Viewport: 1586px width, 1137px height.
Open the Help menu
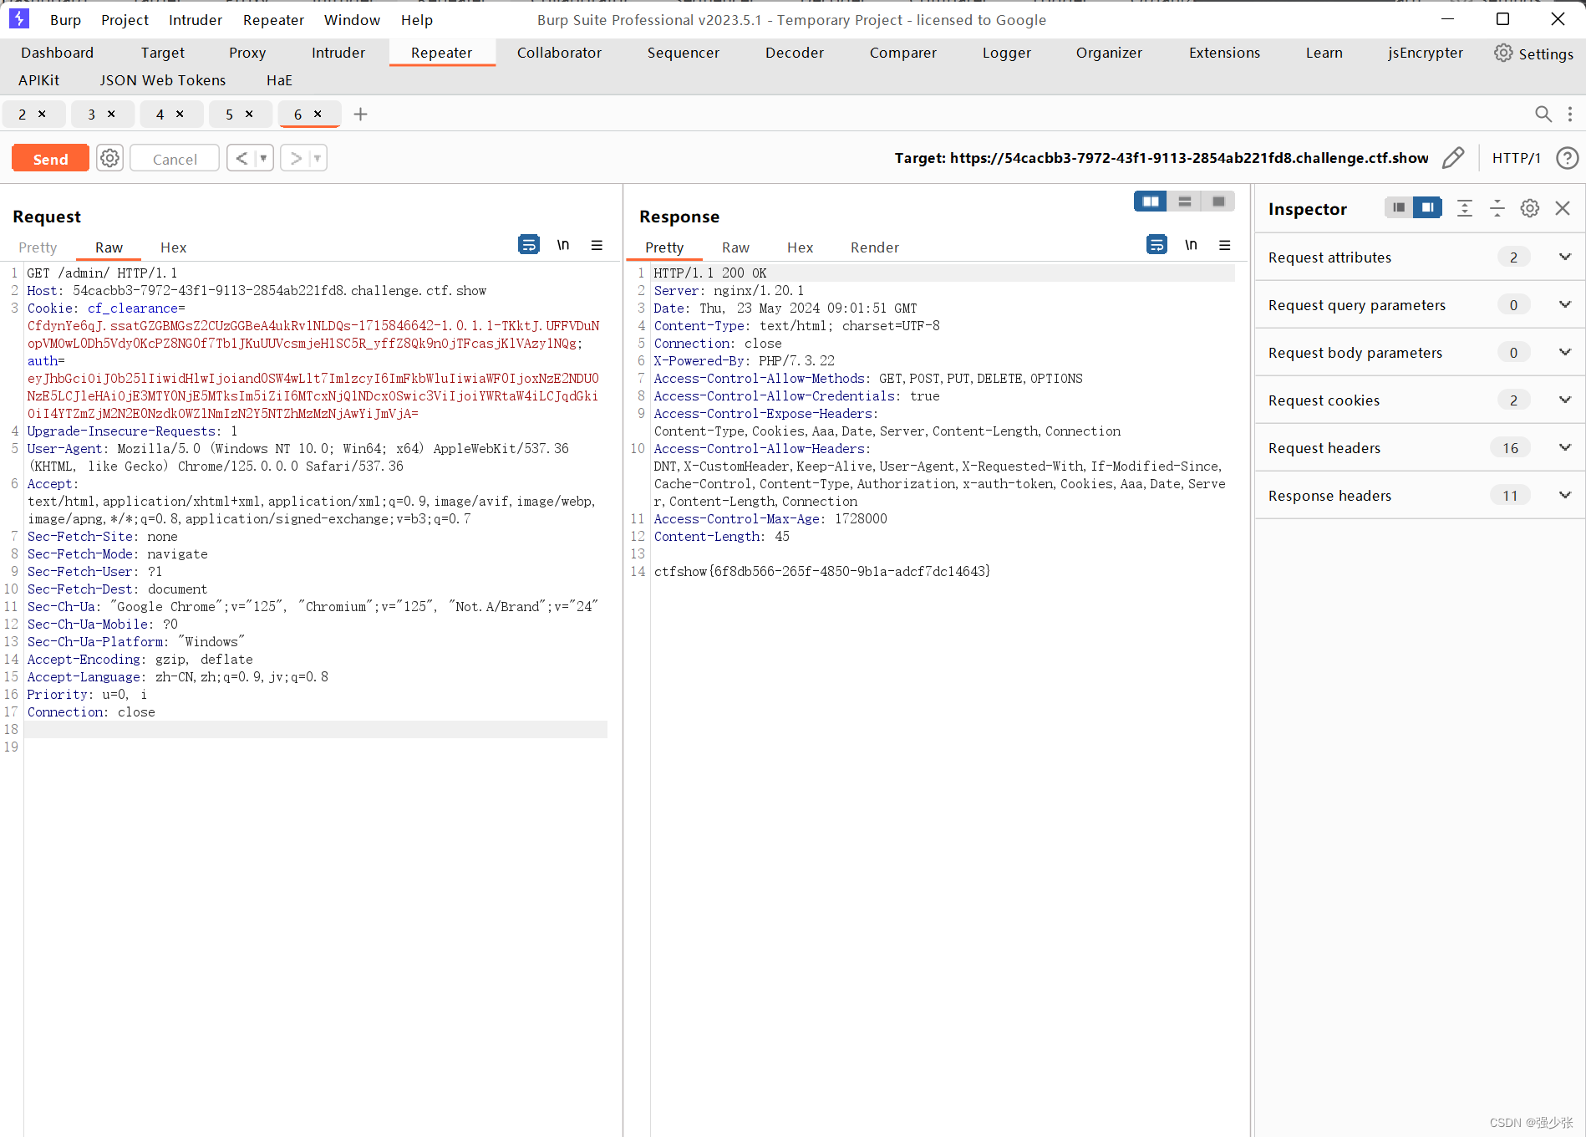click(x=416, y=20)
